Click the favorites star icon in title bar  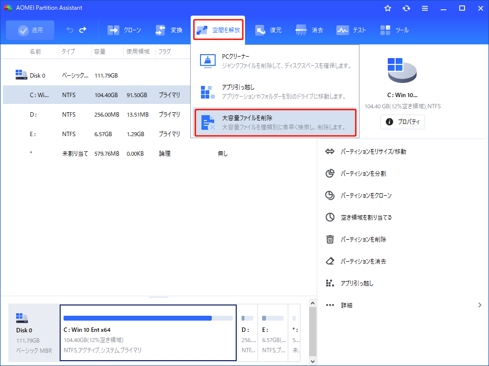coord(388,8)
